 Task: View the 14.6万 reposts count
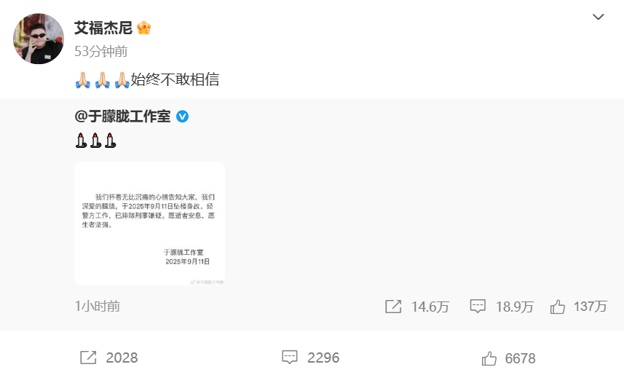pos(430,307)
